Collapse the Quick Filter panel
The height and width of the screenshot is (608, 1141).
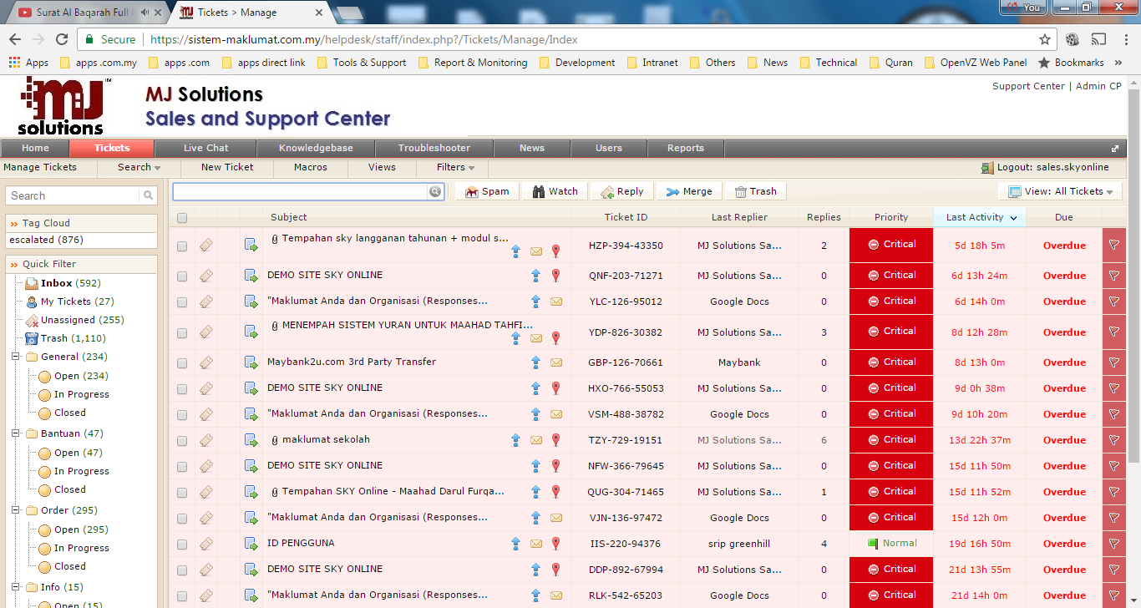pyautogui.click(x=14, y=265)
